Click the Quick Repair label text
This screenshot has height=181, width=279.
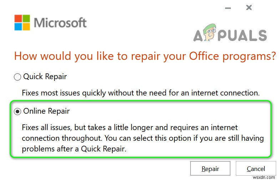point(45,77)
